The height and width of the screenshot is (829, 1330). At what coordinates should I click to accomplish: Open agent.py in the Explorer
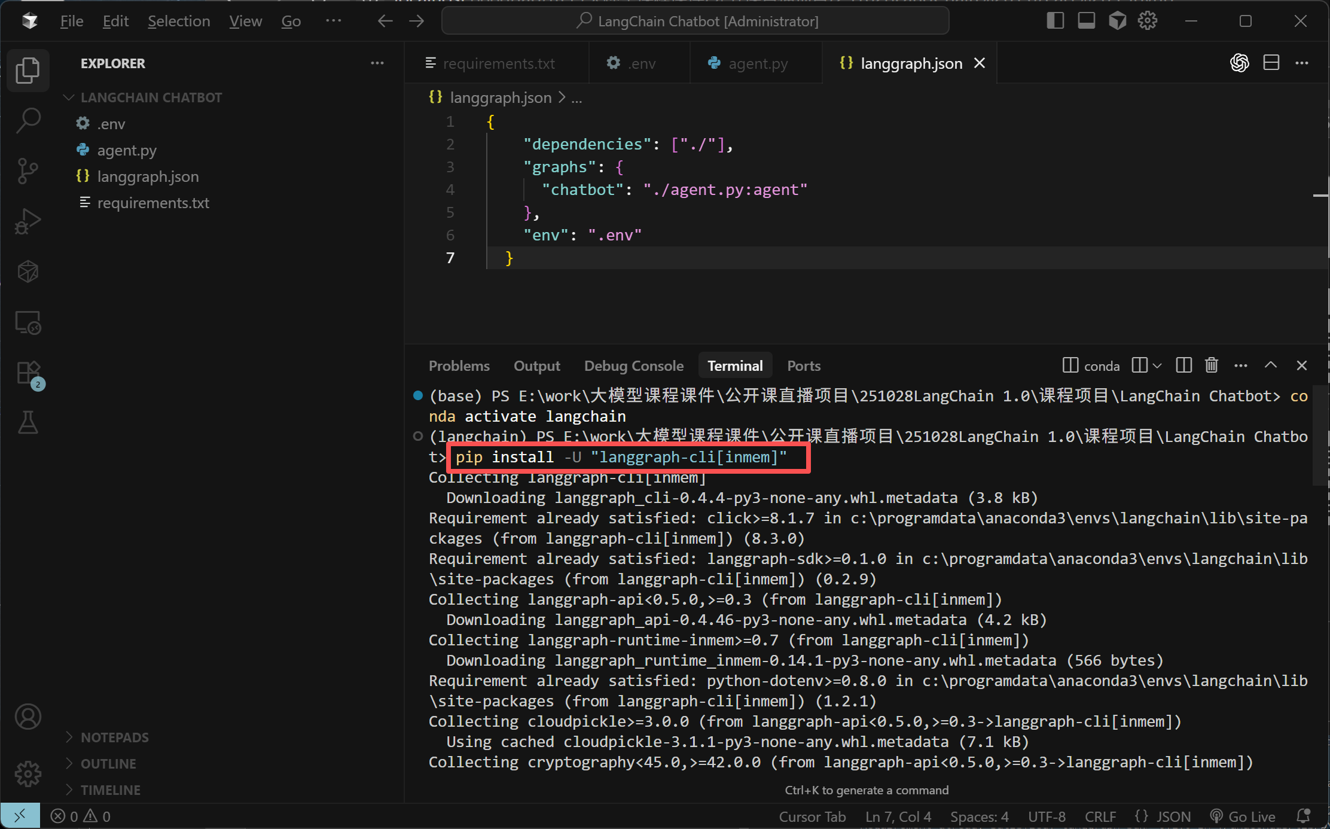click(x=127, y=150)
